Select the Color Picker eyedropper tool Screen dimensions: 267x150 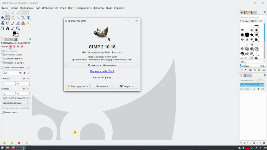tap(13, 28)
